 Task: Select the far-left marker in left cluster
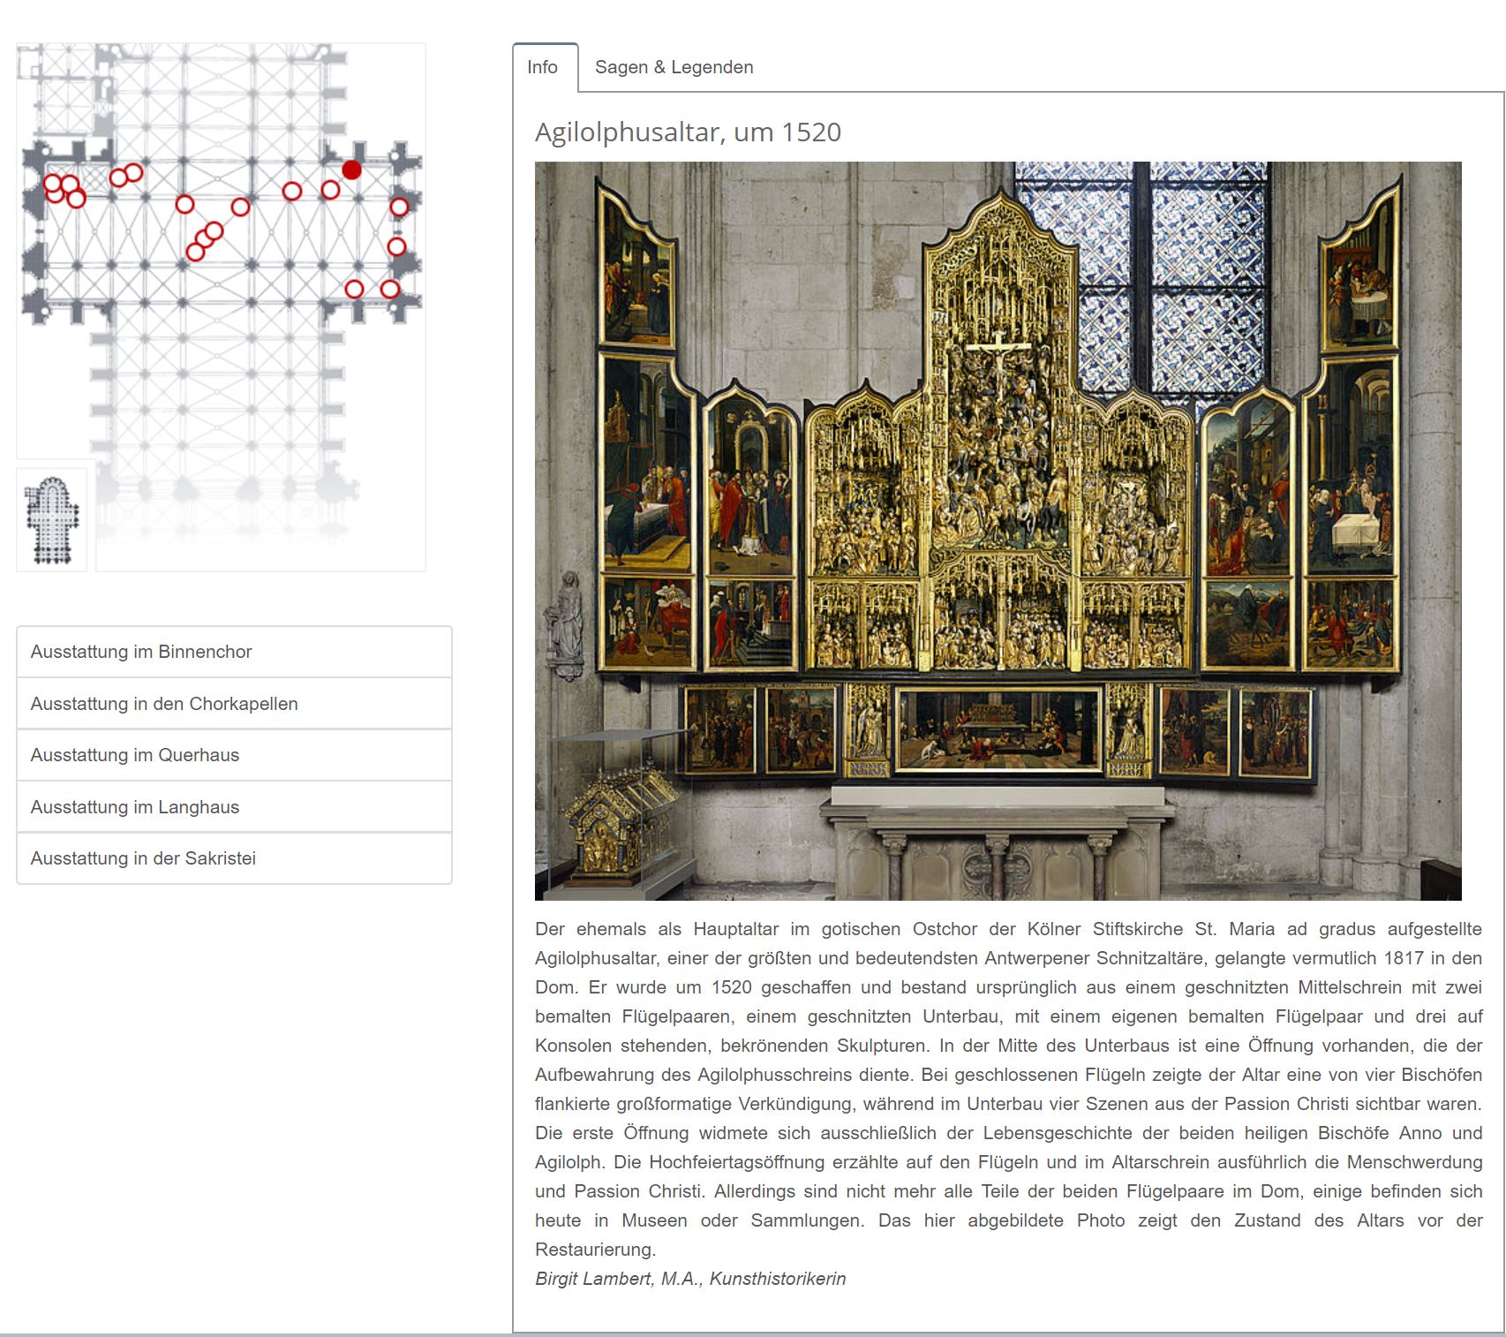click(52, 185)
